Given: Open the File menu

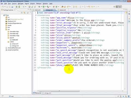Looking at the screenshot, I should [x=2, y=4].
